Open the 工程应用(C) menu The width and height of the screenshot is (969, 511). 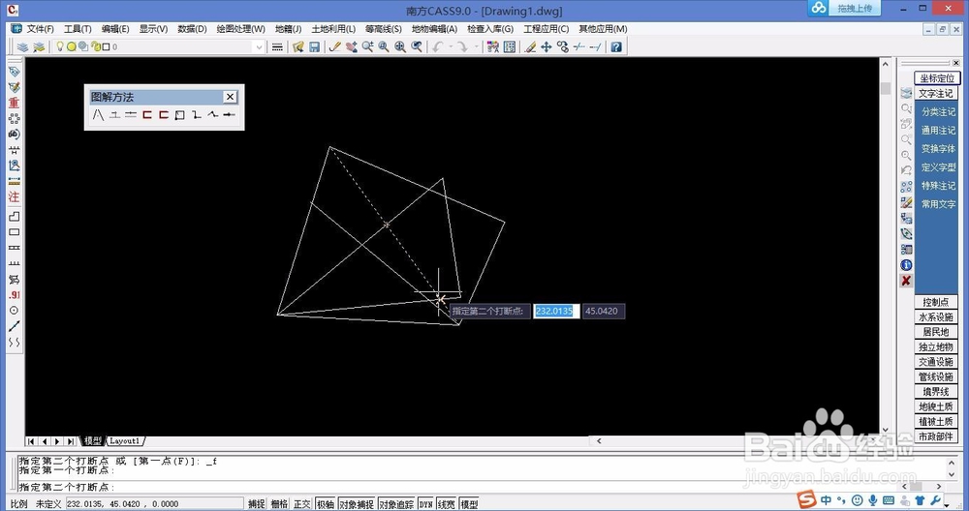click(x=546, y=29)
